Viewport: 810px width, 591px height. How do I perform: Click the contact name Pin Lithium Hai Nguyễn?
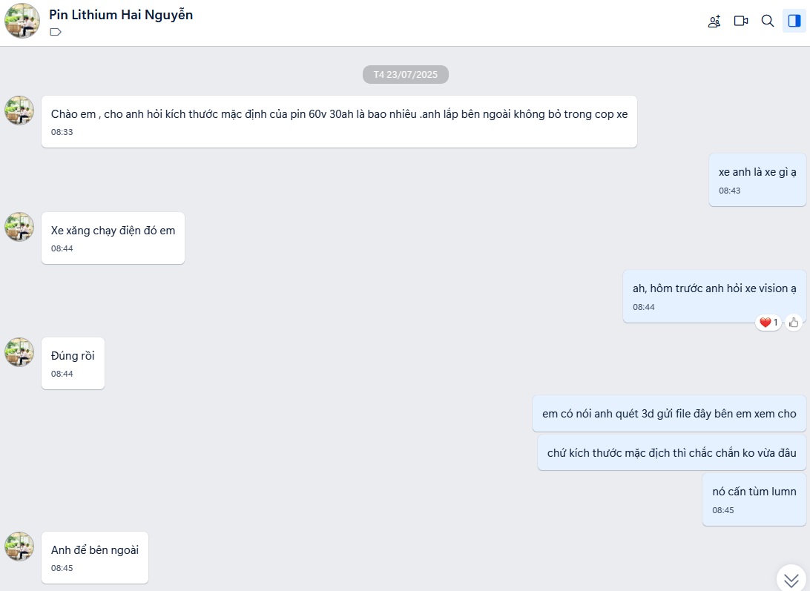coord(121,15)
